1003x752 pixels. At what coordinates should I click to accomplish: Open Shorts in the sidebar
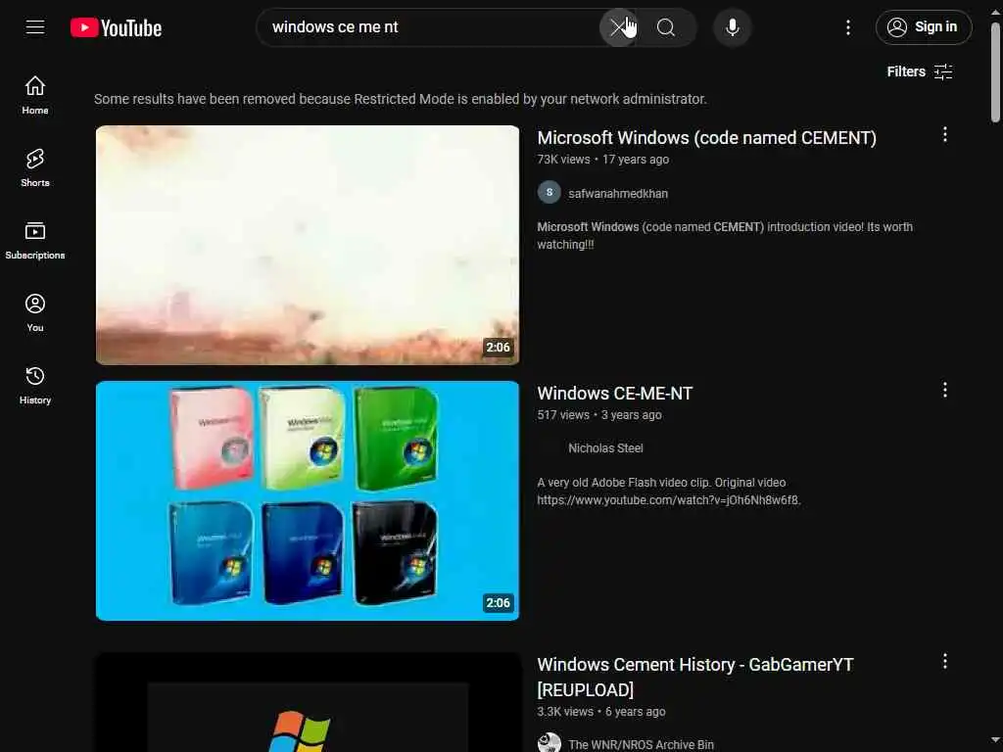(x=35, y=167)
